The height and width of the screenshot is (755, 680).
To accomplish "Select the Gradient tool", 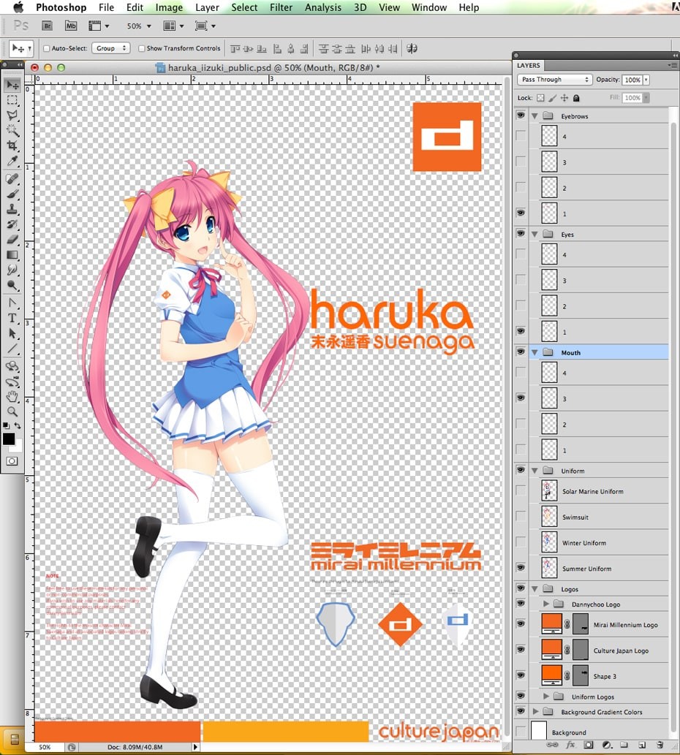I will 12,255.
